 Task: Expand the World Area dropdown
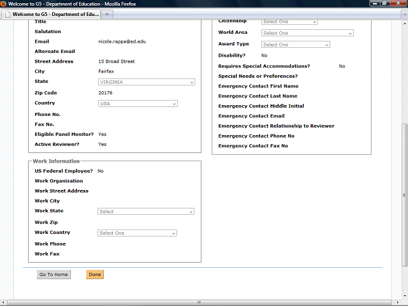coord(307,33)
